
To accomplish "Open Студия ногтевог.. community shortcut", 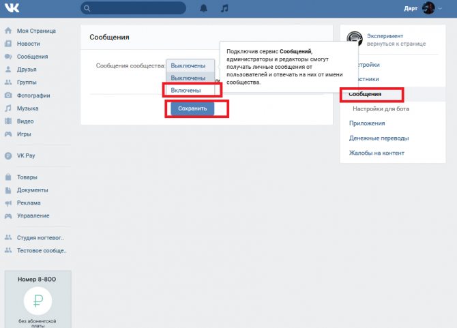I will pyautogui.click(x=40, y=238).
